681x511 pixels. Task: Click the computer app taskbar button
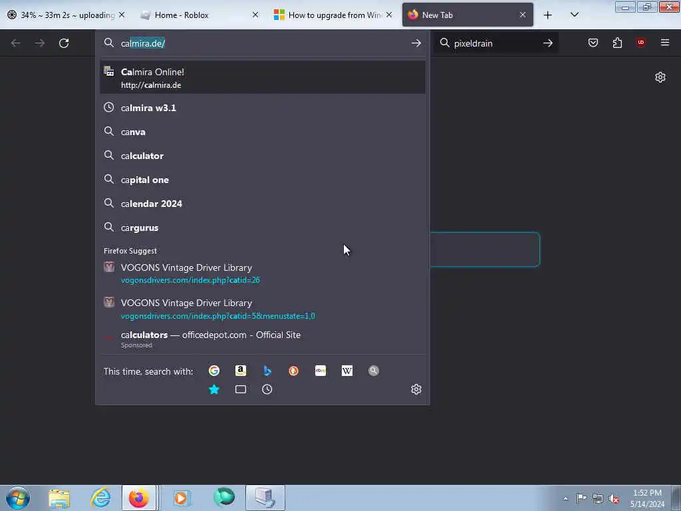pyautogui.click(x=265, y=498)
